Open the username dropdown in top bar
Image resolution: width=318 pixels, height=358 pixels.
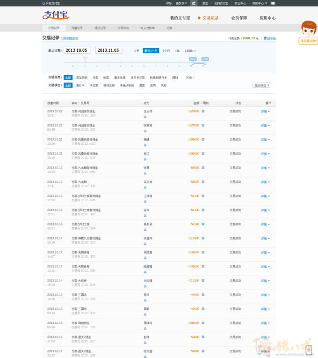(181, 3)
